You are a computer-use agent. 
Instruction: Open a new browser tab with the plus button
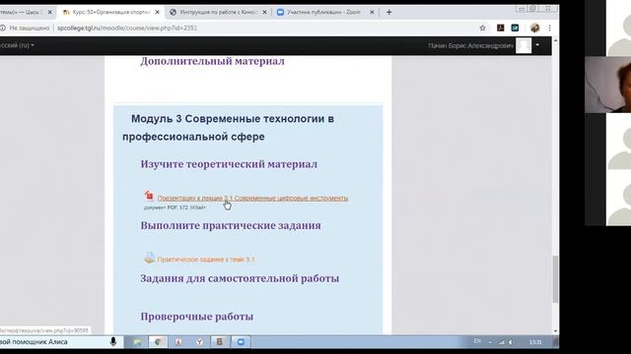click(388, 13)
